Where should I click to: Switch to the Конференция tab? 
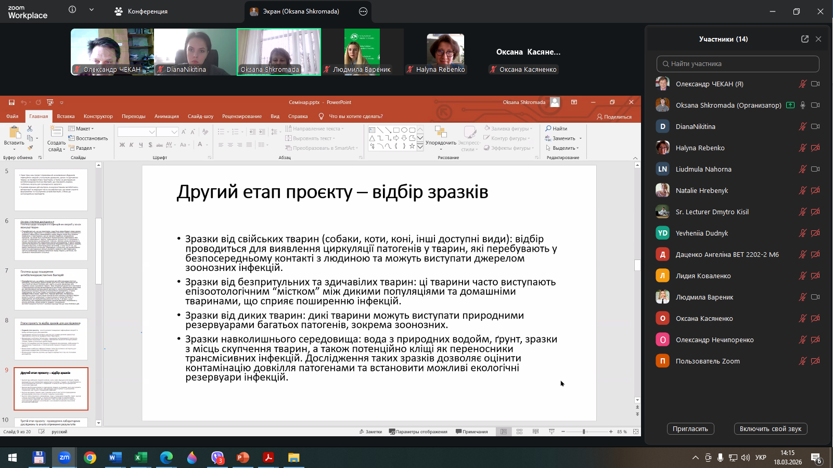(142, 11)
